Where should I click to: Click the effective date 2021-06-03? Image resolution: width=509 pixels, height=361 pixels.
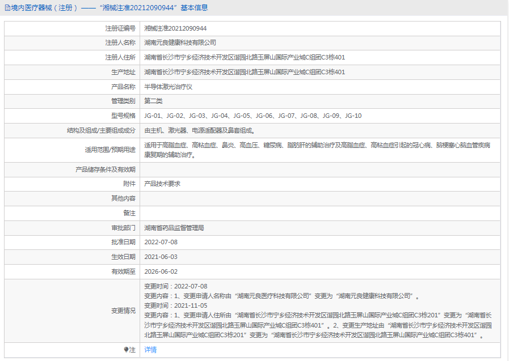click(x=161, y=257)
